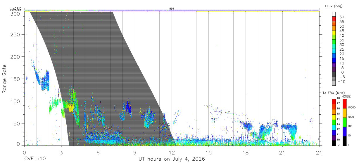The image size is (359, 165).
Task: Pick the black bottom segment of TX FRQ bar
Action: click(334, 143)
